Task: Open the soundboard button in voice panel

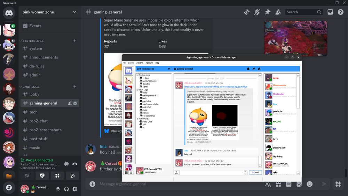Action: (72, 176)
